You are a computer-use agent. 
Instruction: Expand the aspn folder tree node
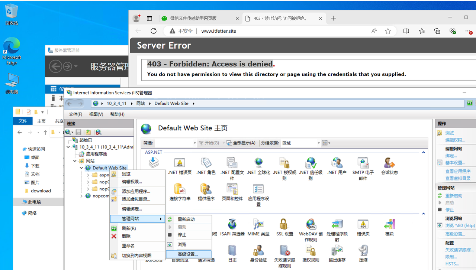tap(88, 175)
